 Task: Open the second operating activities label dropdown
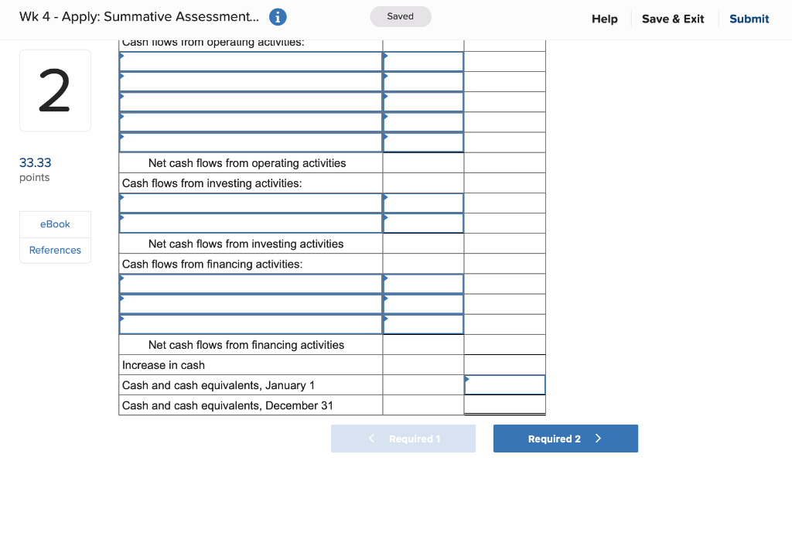coord(247,81)
